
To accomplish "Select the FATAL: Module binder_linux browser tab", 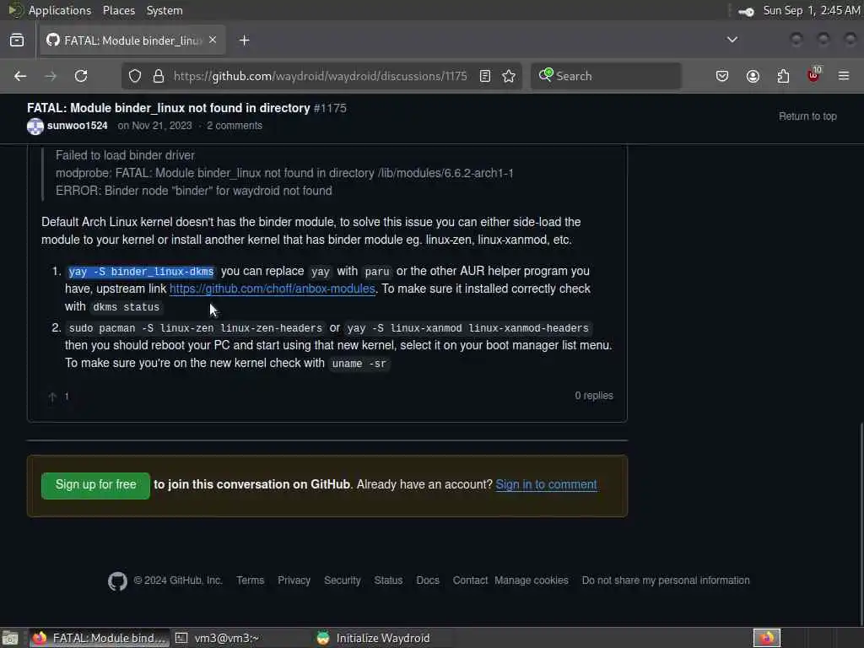I will click(132, 40).
